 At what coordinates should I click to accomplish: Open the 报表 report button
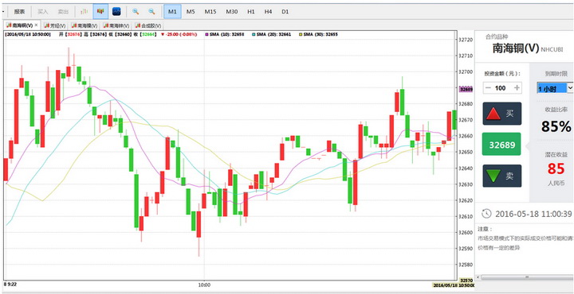(19, 12)
